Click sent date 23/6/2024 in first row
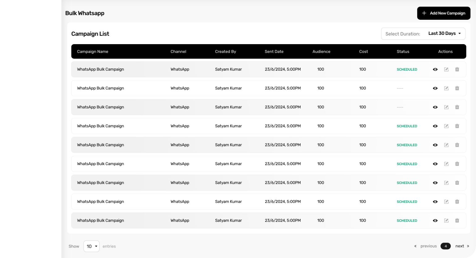The image size is (476, 258). click(x=283, y=69)
